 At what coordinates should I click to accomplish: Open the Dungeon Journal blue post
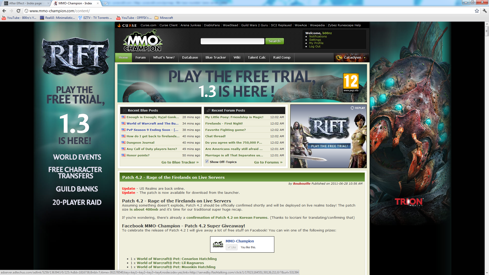pyautogui.click(x=140, y=143)
